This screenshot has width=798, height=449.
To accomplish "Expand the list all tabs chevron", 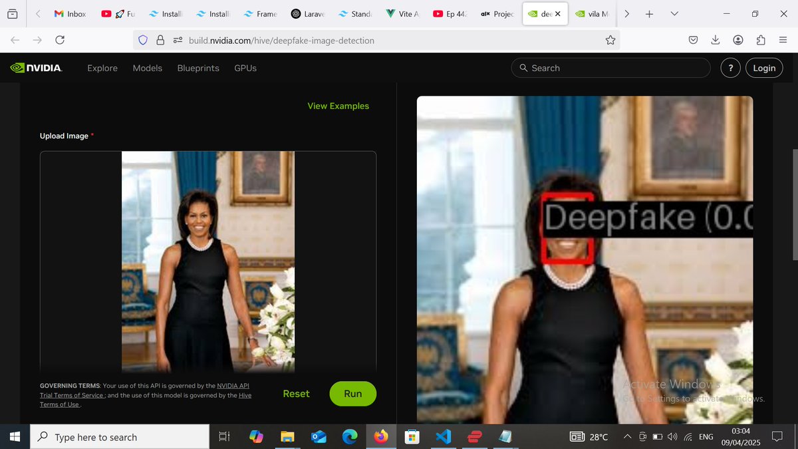I will tap(675, 14).
